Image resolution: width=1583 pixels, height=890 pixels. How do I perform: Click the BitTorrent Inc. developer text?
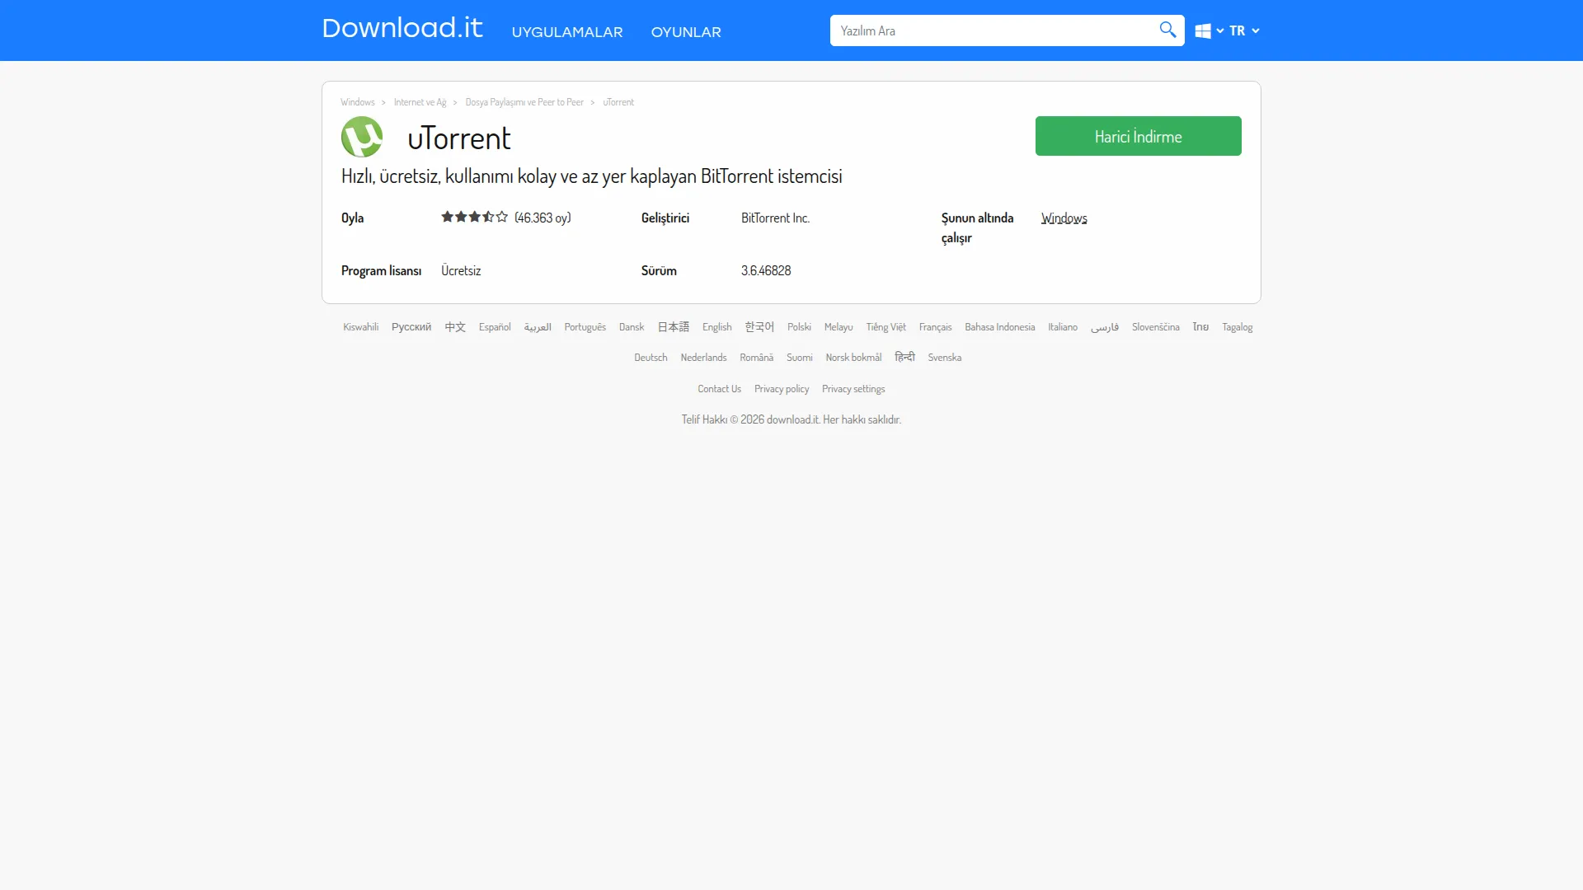[x=775, y=218]
